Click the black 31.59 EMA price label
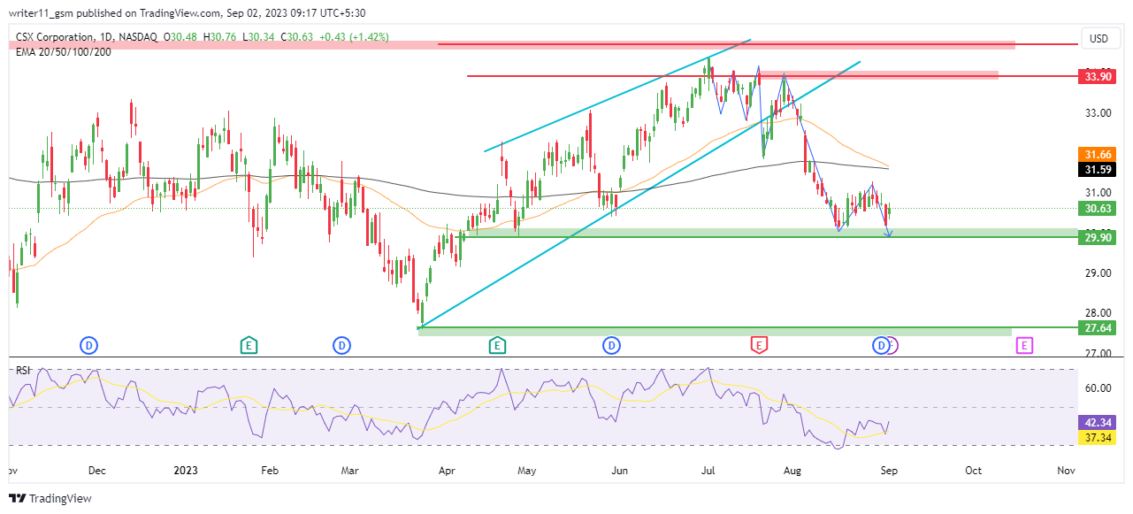The image size is (1133, 514). [1099, 169]
